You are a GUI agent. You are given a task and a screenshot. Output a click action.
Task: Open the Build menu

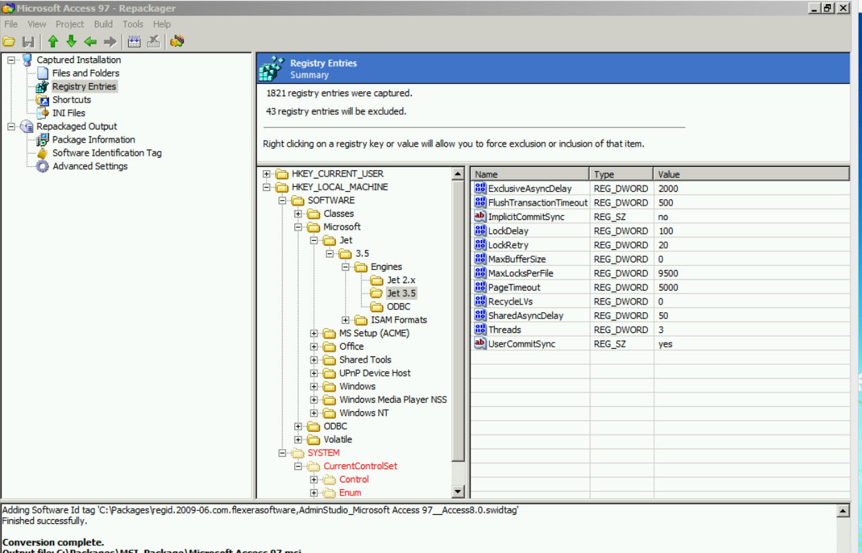tap(103, 24)
